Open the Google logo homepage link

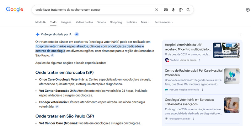tap(14, 9)
